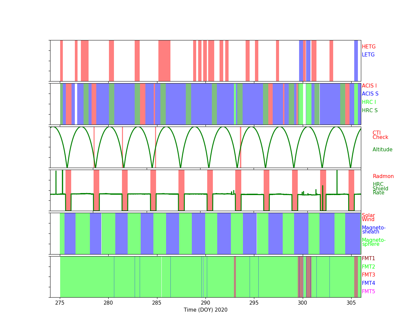Click the HRC I legend label
Image resolution: width=401 pixels, height=334 pixels.
(369, 102)
